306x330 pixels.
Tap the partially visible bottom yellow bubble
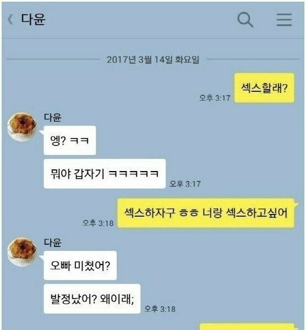pos(247,327)
